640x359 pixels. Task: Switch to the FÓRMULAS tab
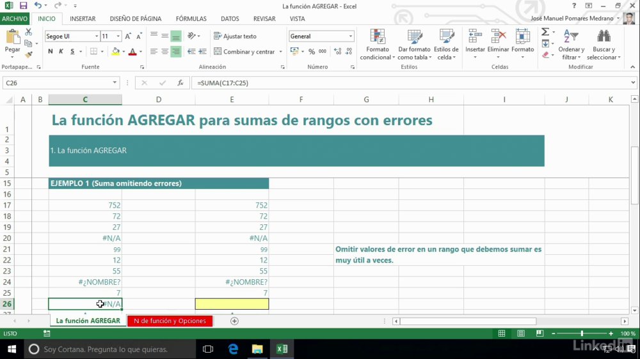click(x=191, y=19)
